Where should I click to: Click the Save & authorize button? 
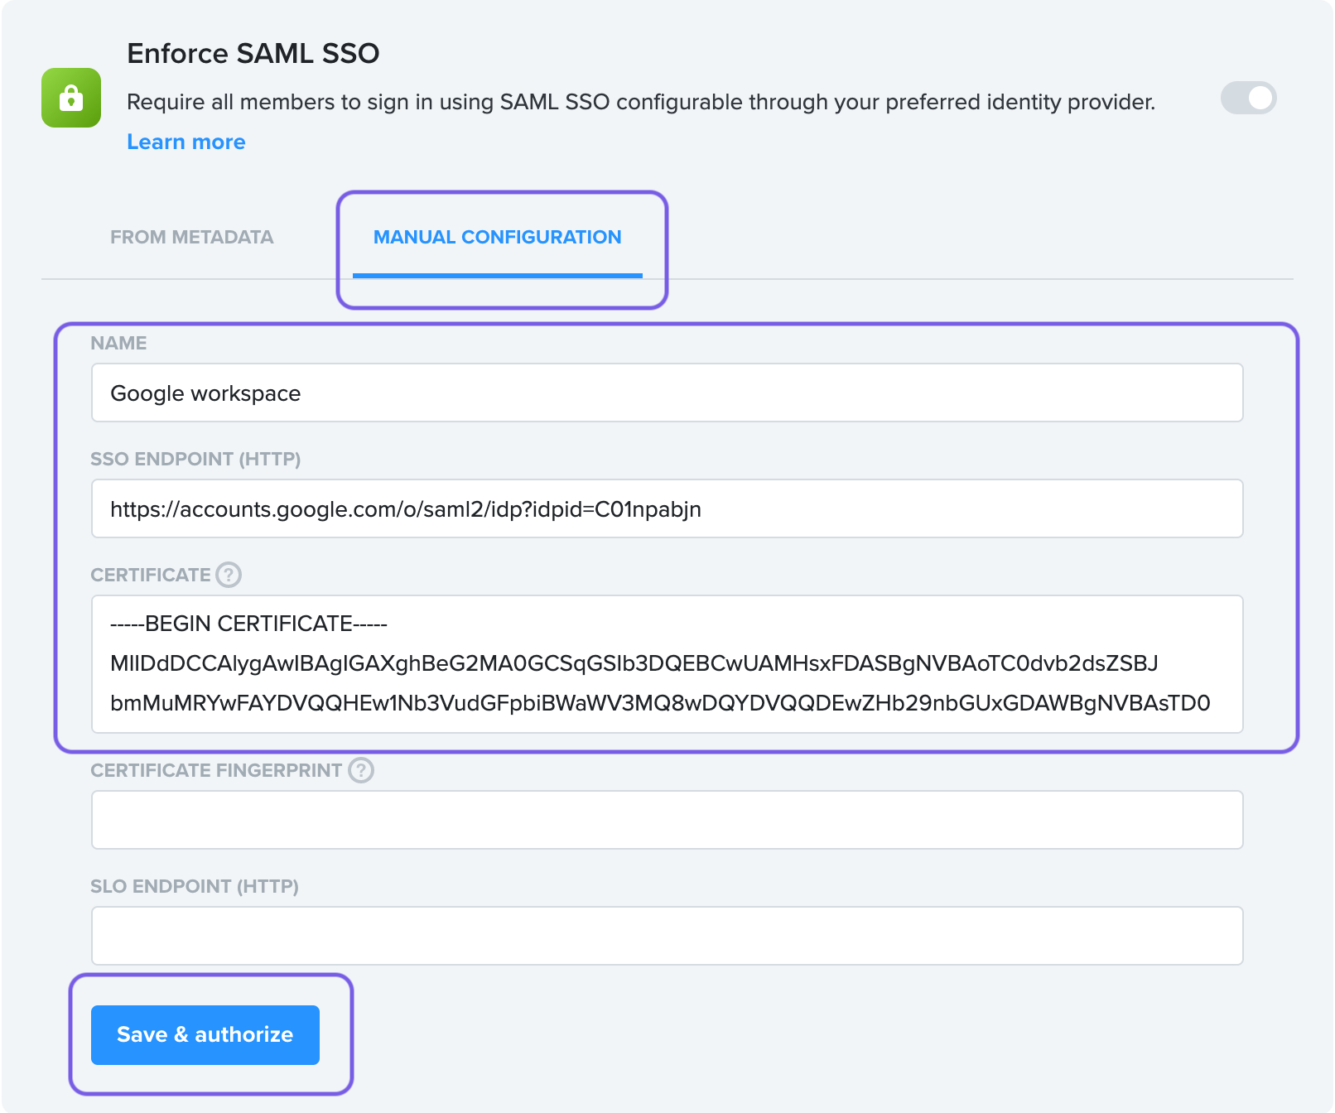(x=205, y=1035)
